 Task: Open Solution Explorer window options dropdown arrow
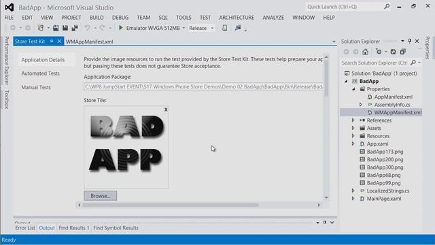pyautogui.click(x=402, y=41)
